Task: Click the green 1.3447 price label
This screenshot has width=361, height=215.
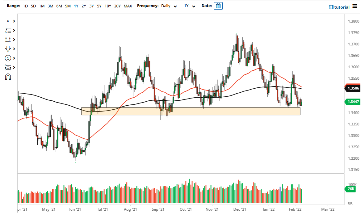Action: pyautogui.click(x=353, y=102)
